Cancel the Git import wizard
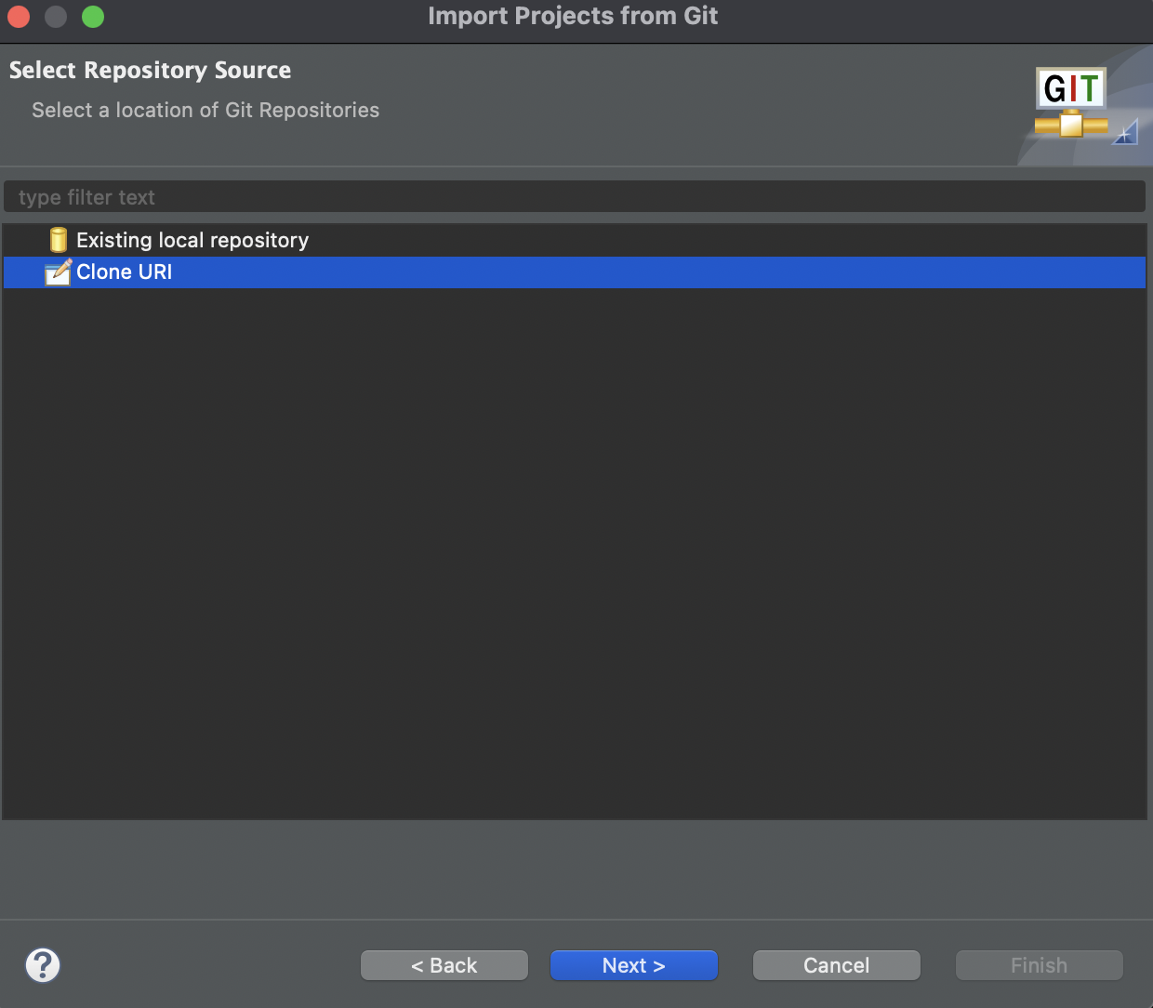Viewport: 1153px width, 1008px height. pyautogui.click(x=836, y=965)
